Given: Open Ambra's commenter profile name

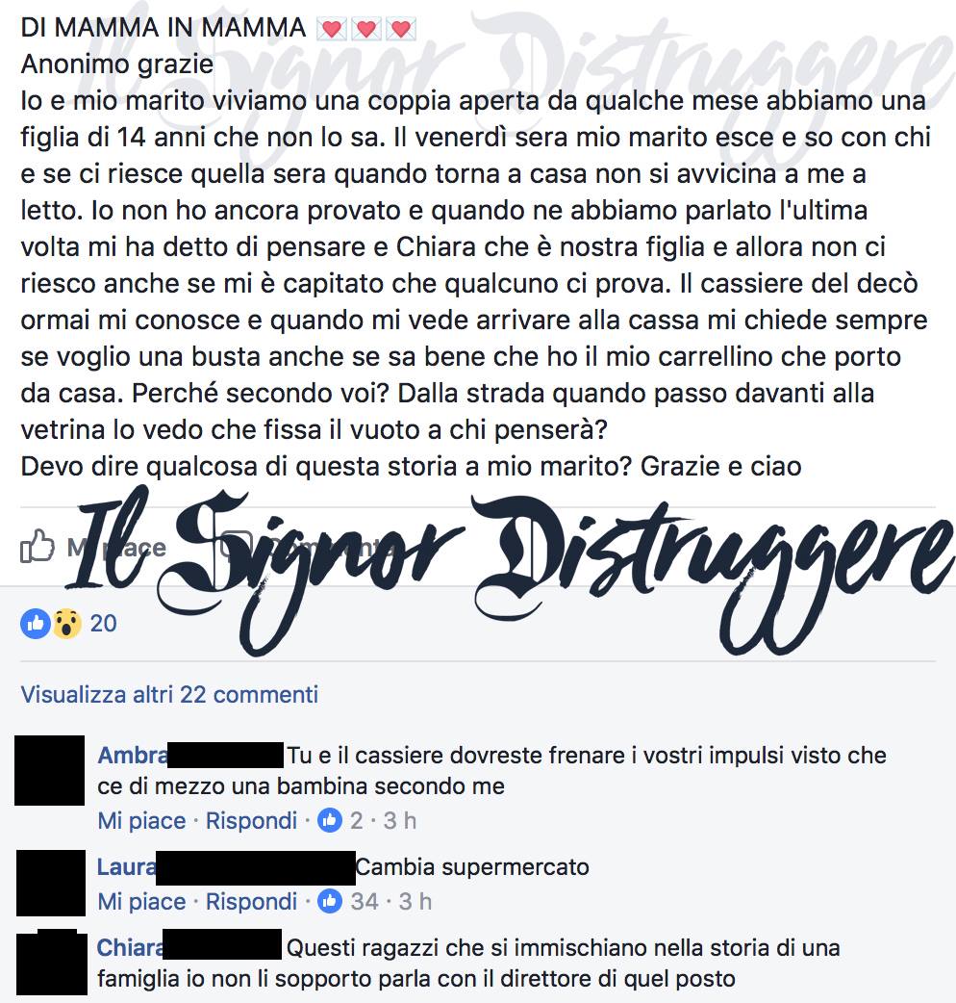Looking at the screenshot, I should coord(132,756).
